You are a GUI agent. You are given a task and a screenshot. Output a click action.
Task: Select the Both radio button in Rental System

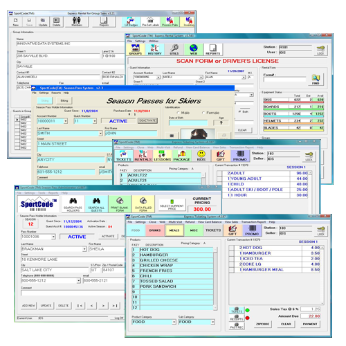point(240,111)
